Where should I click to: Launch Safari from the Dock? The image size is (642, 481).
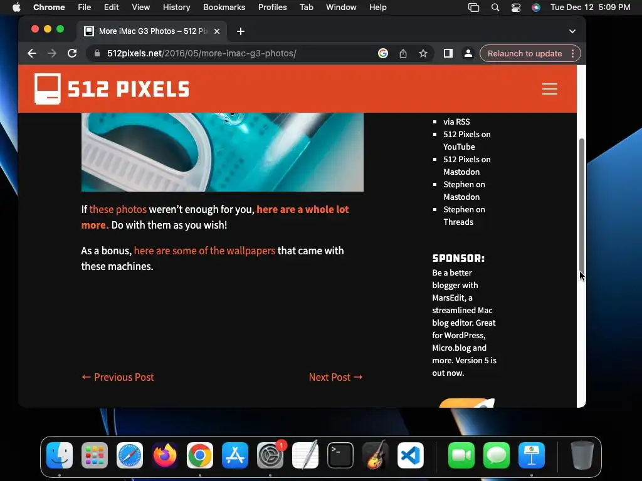(130, 455)
